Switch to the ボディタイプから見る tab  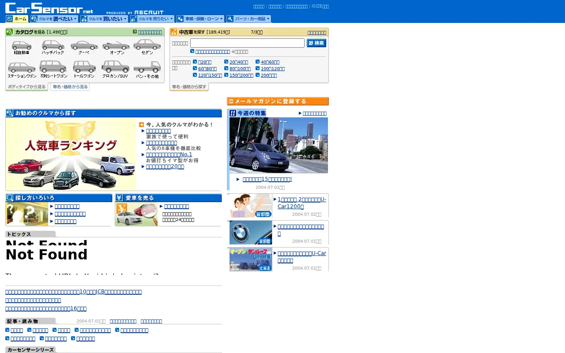(26, 87)
